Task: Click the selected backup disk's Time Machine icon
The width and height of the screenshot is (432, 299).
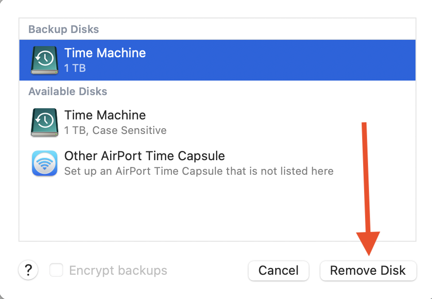Action: [44, 60]
